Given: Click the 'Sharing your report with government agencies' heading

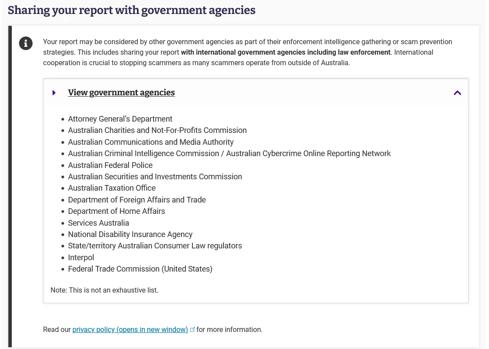Looking at the screenshot, I should coord(132,10).
